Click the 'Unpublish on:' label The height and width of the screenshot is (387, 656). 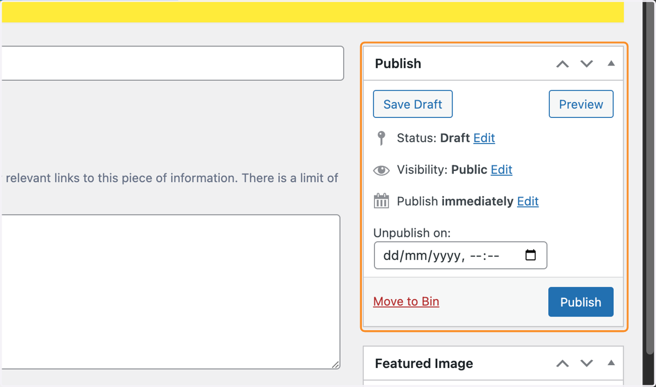tap(412, 233)
